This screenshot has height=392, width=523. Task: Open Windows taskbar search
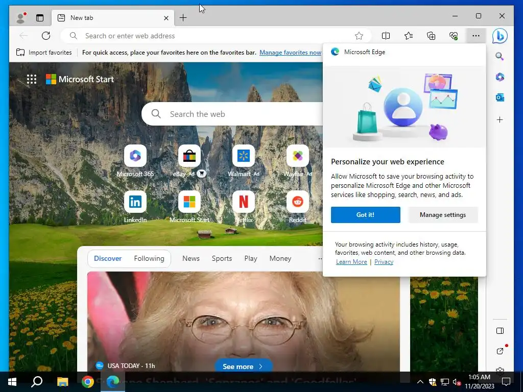(37, 382)
